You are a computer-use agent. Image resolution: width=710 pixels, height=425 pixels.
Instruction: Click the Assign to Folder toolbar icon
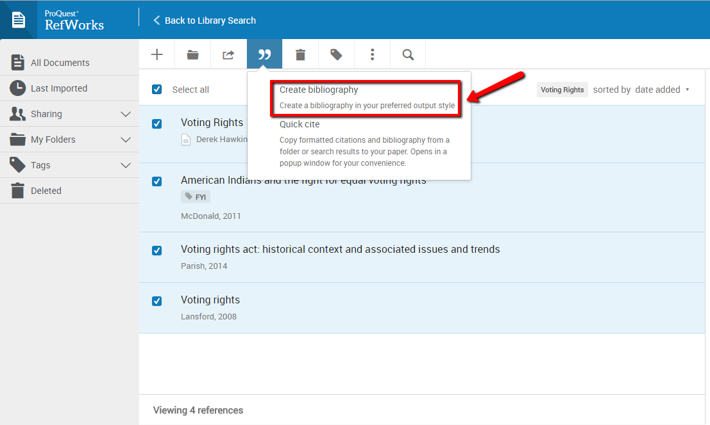192,54
